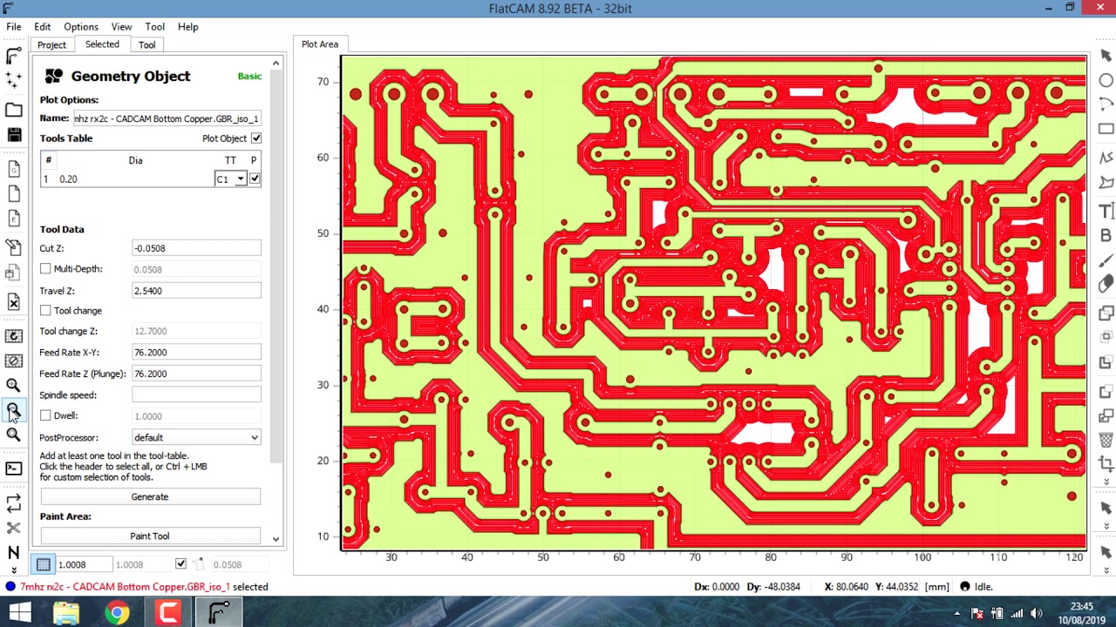Viewport: 1116px width, 627px height.
Task: Toggle the grid snap icon
Action: pyautogui.click(x=44, y=564)
